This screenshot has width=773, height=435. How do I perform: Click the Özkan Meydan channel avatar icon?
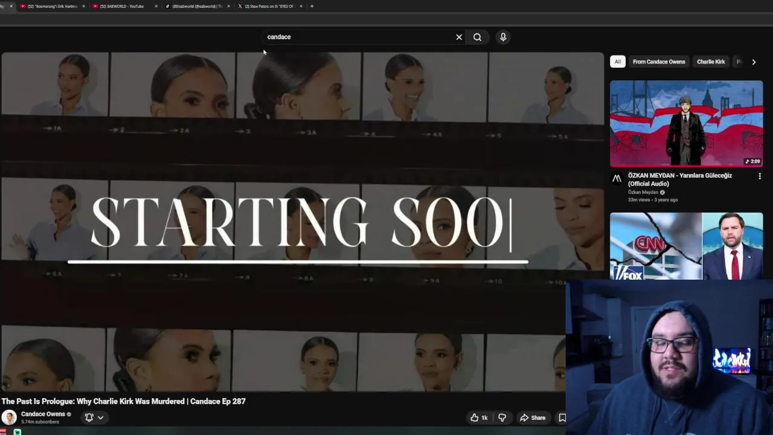tap(617, 178)
